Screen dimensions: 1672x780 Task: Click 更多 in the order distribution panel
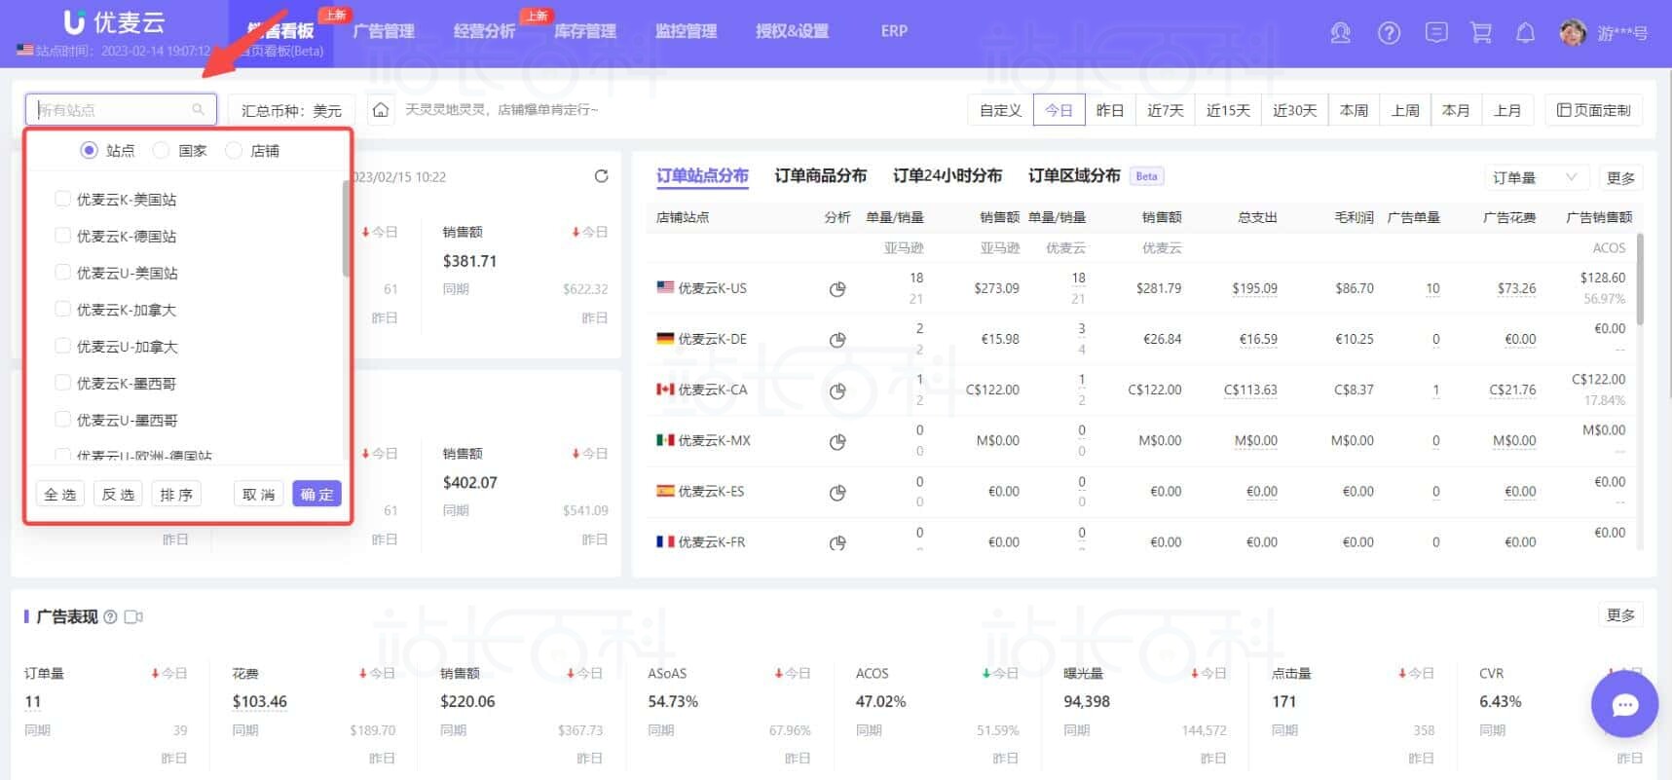coord(1620,177)
